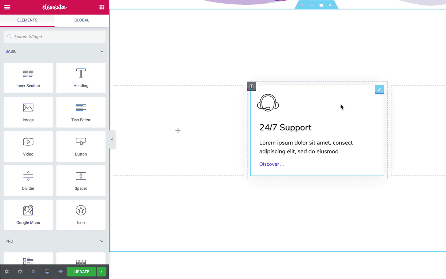This screenshot has height=279, width=446.
Task: Select the Button widget
Action: tap(81, 146)
